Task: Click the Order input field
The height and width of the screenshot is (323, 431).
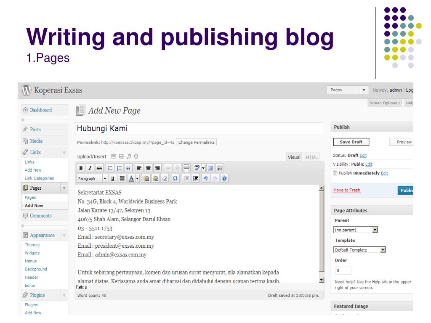Action: point(343,270)
